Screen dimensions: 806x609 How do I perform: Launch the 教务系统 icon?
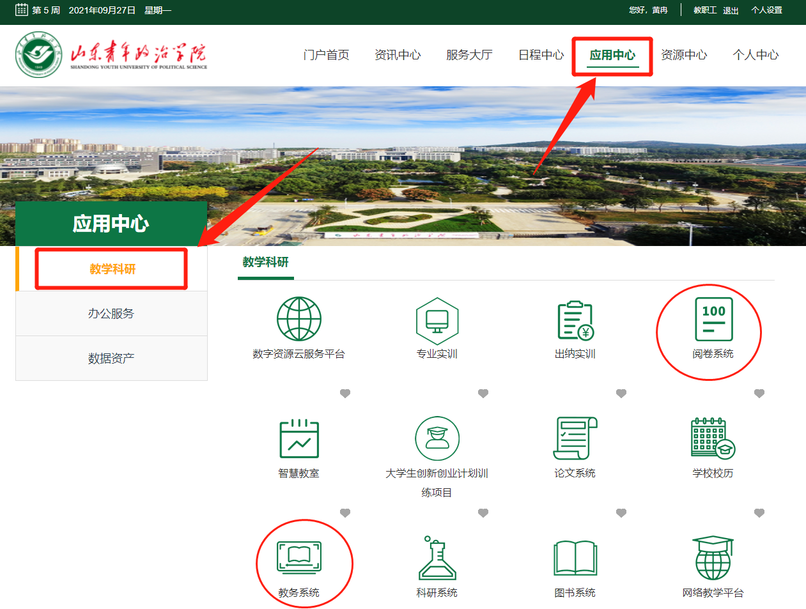point(298,558)
